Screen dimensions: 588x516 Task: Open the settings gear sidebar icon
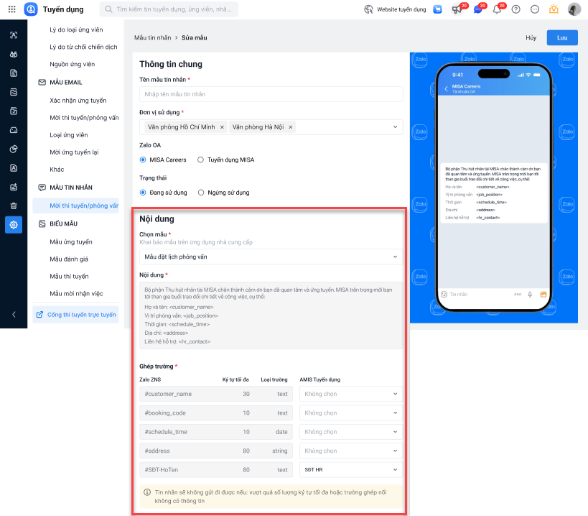[14, 225]
